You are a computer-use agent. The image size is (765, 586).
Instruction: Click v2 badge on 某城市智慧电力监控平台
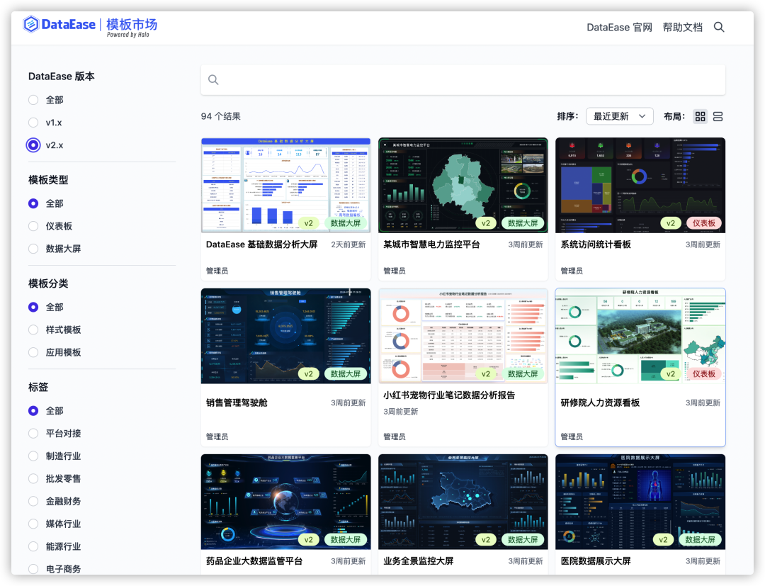pyautogui.click(x=486, y=223)
